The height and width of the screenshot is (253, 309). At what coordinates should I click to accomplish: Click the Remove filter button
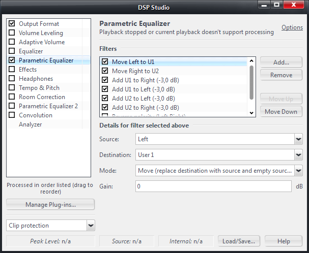coord(281,75)
